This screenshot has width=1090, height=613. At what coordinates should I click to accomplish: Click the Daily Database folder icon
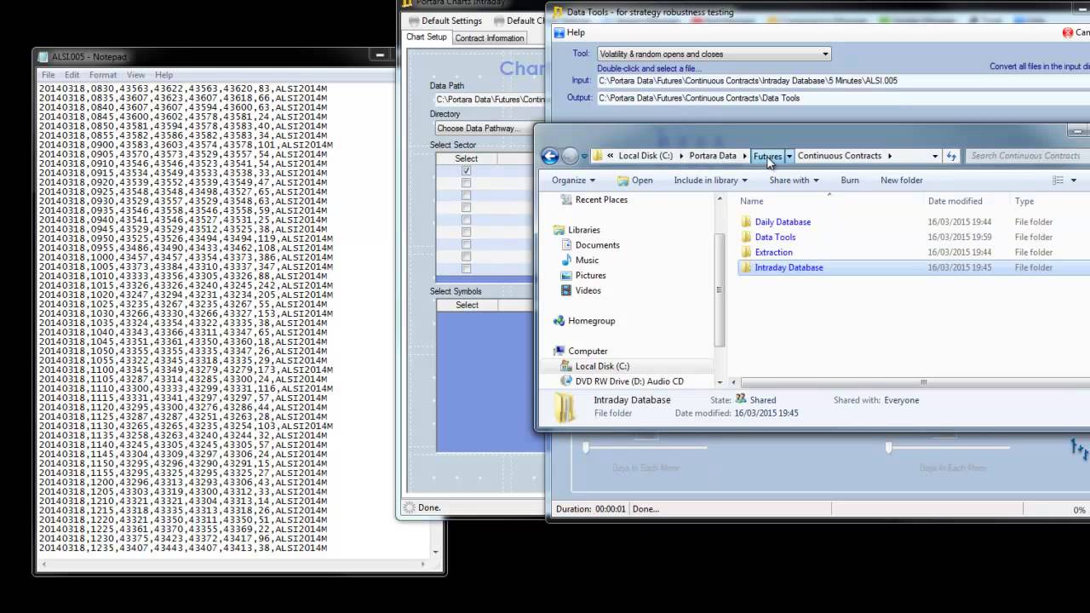(x=745, y=222)
